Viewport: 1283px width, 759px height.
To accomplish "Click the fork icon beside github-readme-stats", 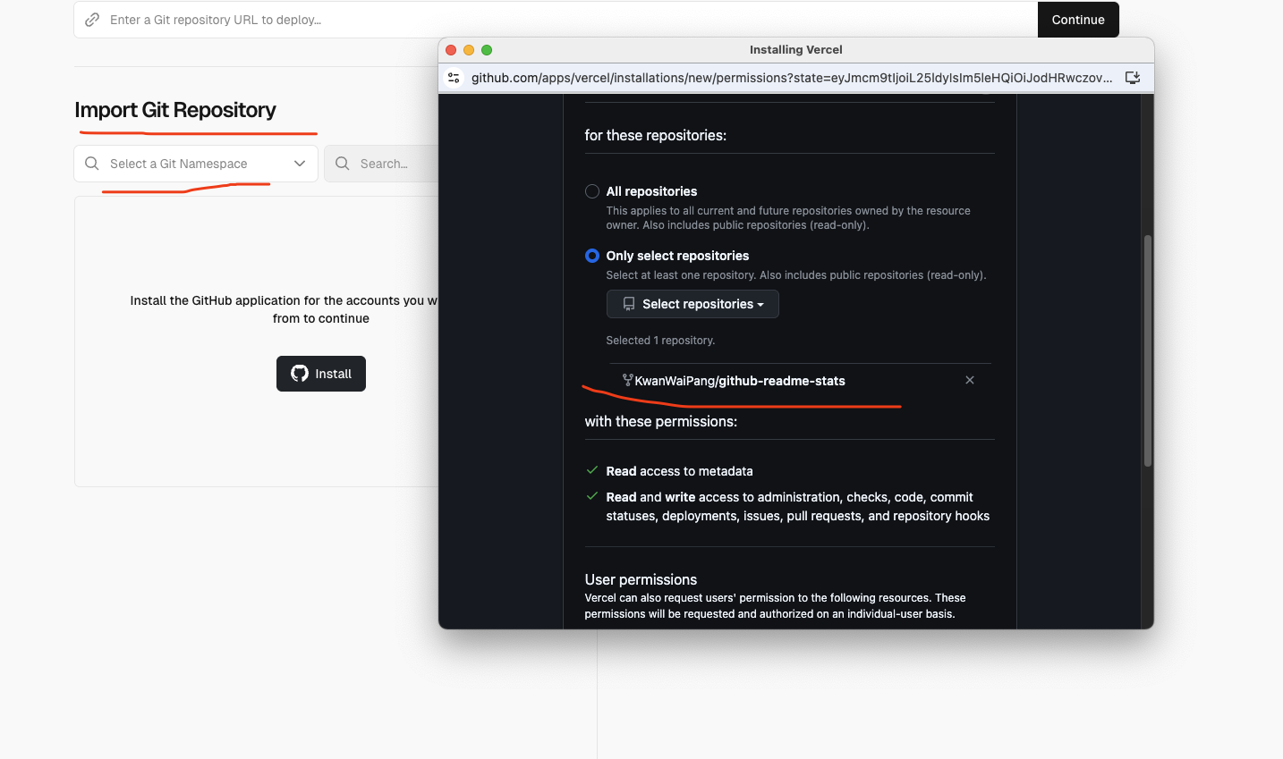I will 627,381.
